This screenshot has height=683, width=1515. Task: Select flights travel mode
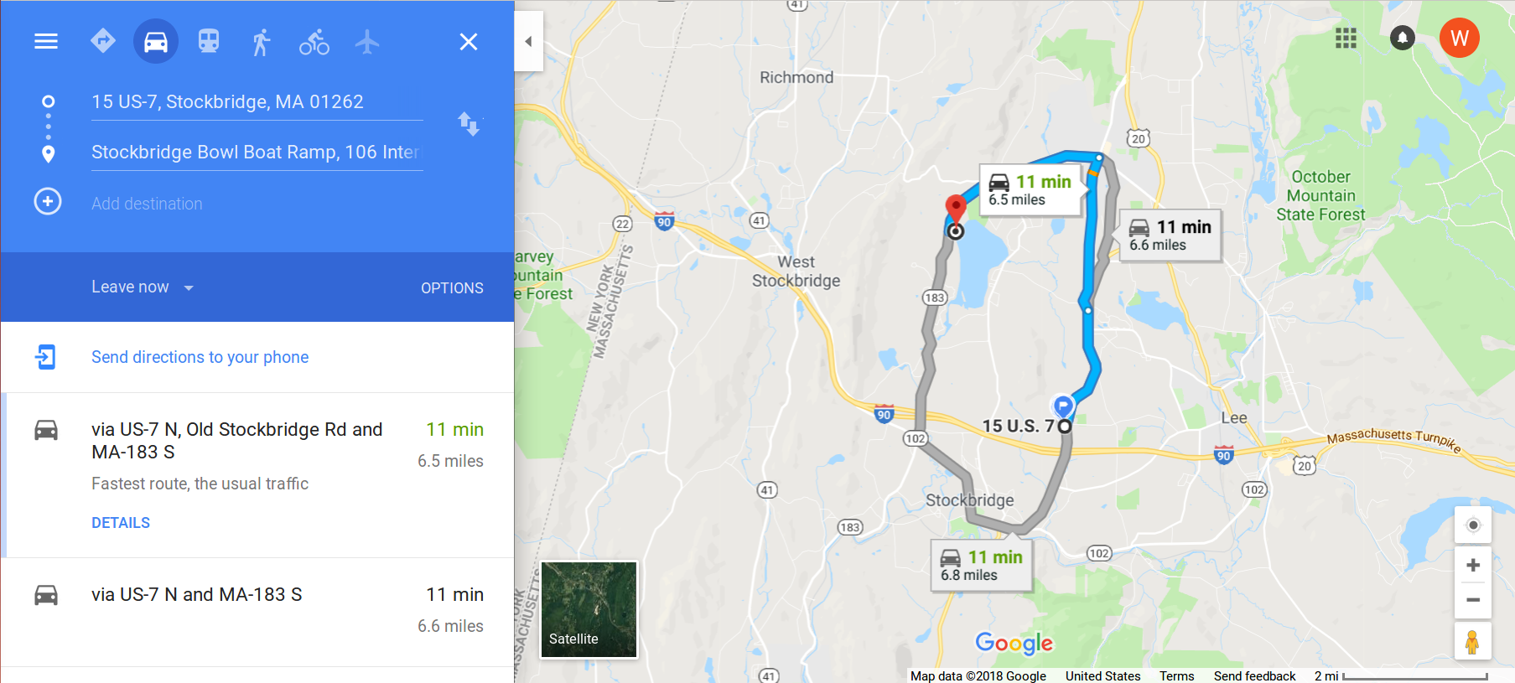[x=366, y=41]
